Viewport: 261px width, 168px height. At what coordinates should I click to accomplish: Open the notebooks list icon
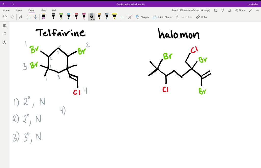coord(4,25)
